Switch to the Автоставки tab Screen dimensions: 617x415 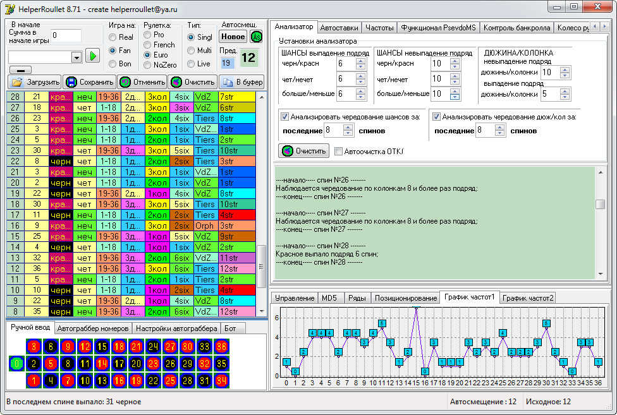point(339,28)
